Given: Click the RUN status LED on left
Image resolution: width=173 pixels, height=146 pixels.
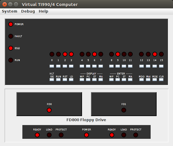Looking at the screenshot, I should (11, 60).
